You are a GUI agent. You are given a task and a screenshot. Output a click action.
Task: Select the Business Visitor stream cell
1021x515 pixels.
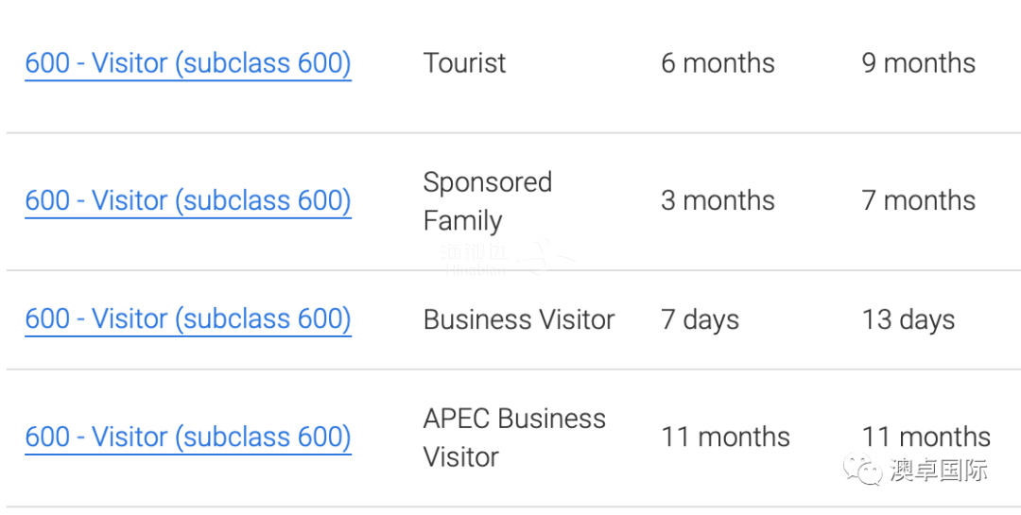[x=519, y=319]
